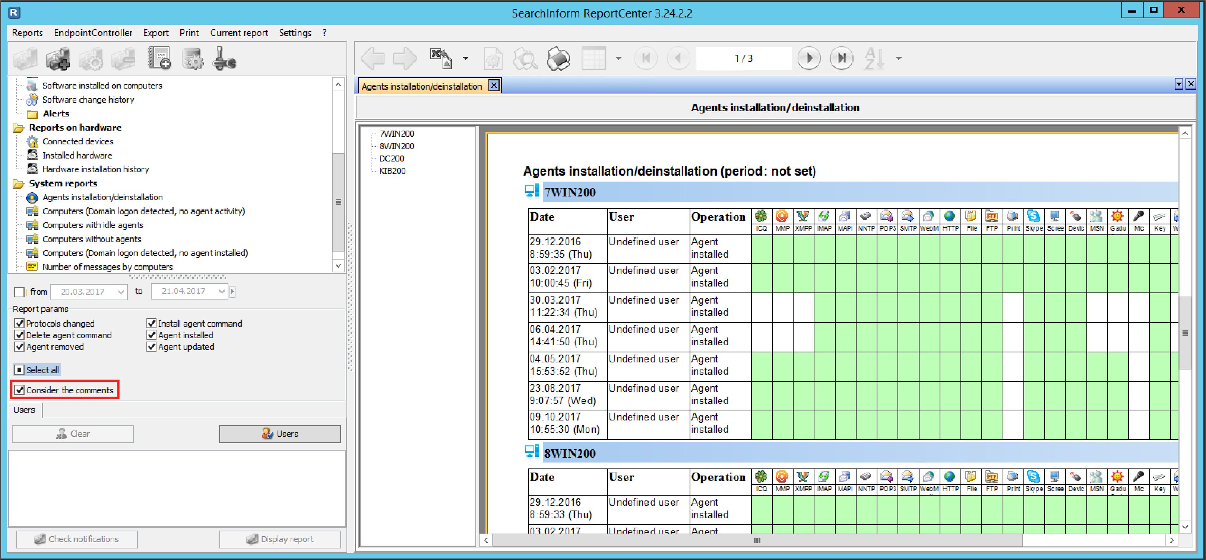Open the database settings gear icon
The height and width of the screenshot is (560, 1206).
[192, 59]
